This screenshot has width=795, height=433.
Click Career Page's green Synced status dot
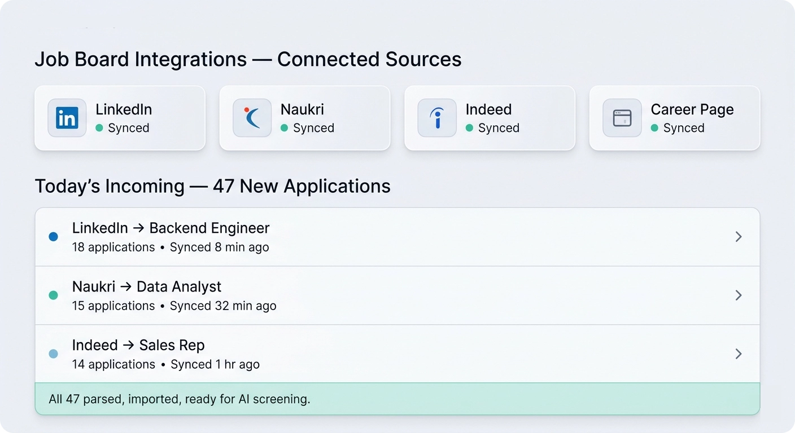654,128
